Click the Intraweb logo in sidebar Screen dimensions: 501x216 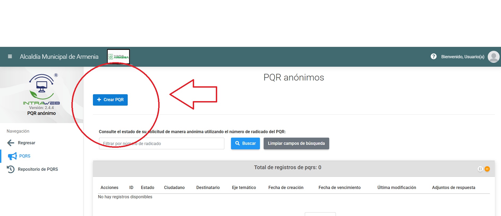click(x=41, y=89)
